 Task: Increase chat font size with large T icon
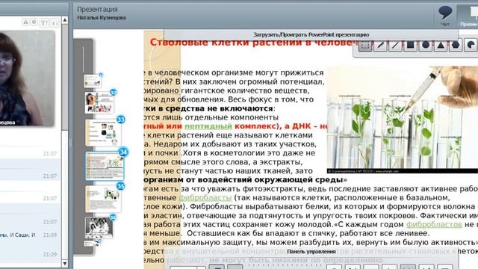(44, 22)
